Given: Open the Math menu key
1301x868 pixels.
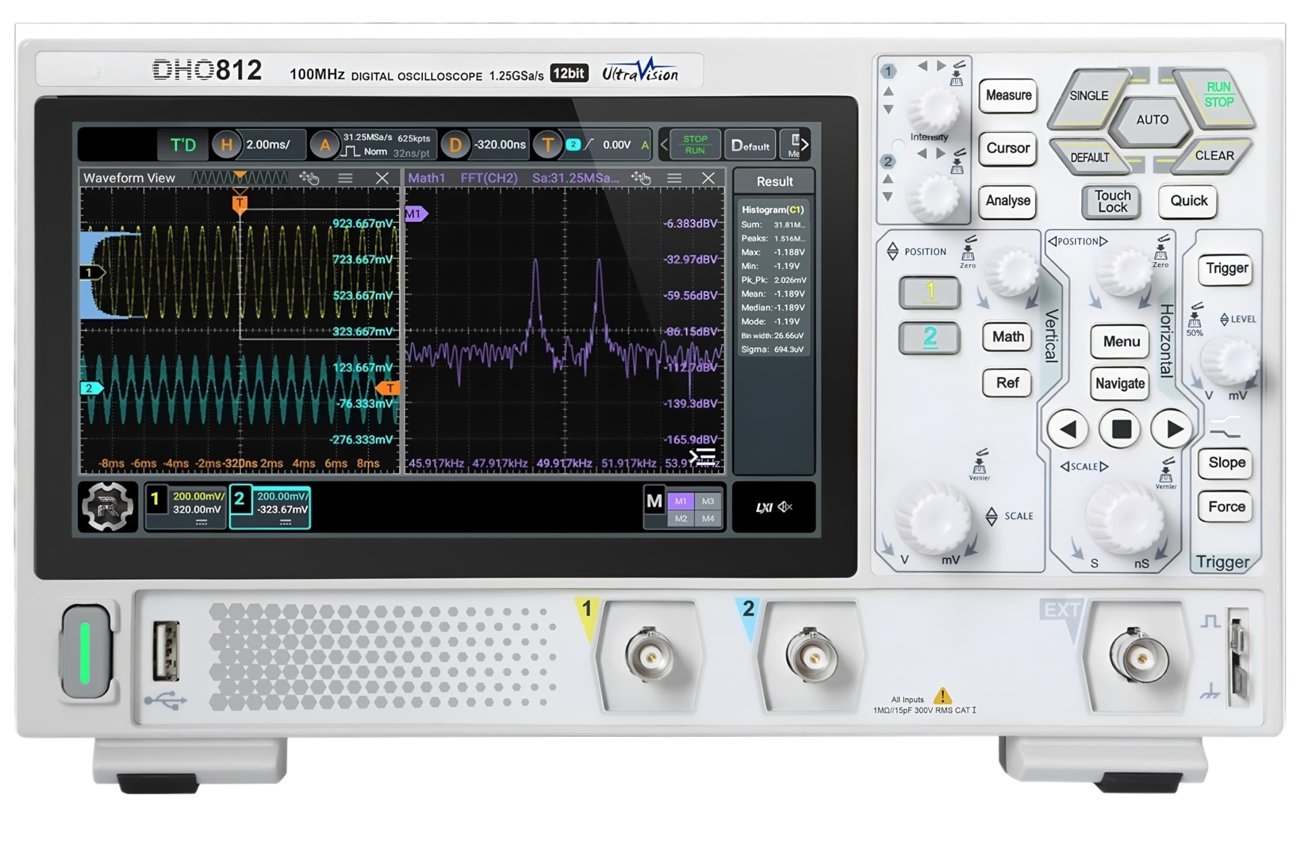Looking at the screenshot, I should 1008,336.
